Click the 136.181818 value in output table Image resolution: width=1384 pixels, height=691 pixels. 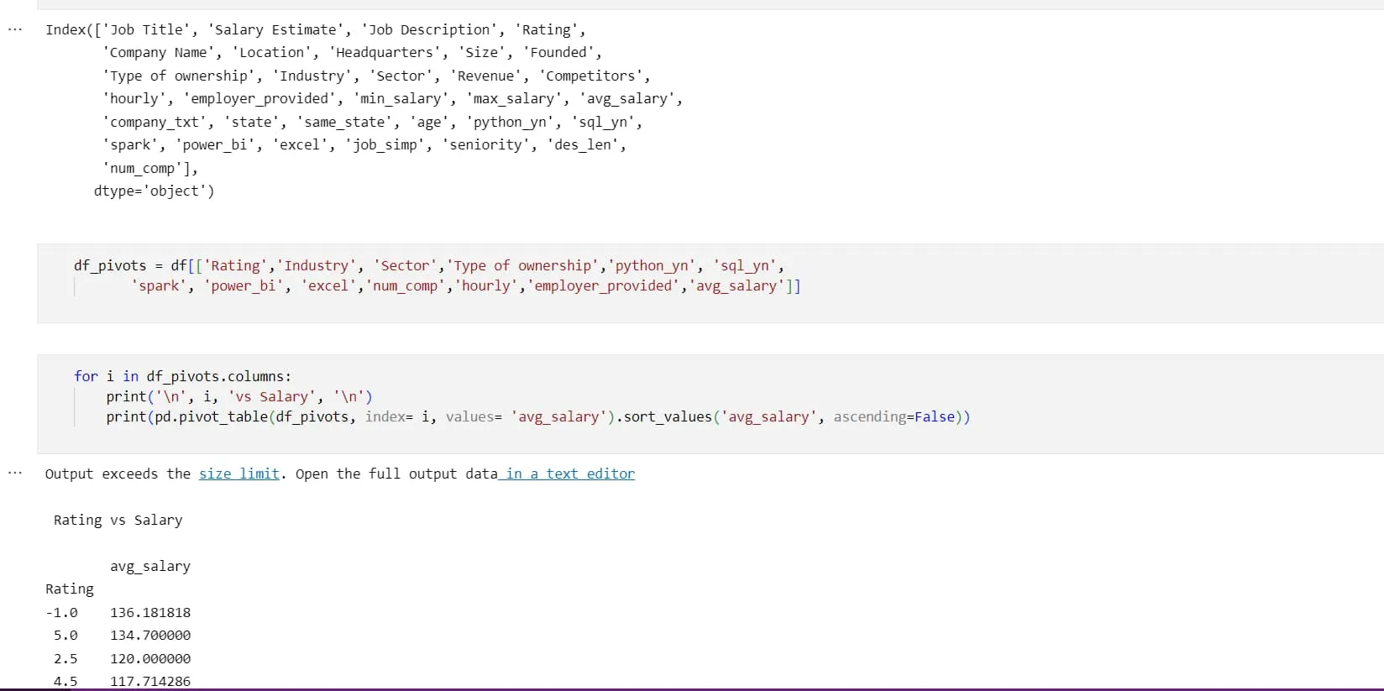149,613
